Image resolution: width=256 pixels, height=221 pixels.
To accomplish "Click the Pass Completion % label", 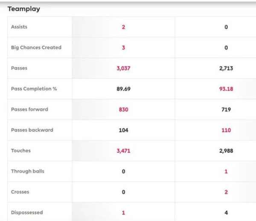I will tap(34, 89).
